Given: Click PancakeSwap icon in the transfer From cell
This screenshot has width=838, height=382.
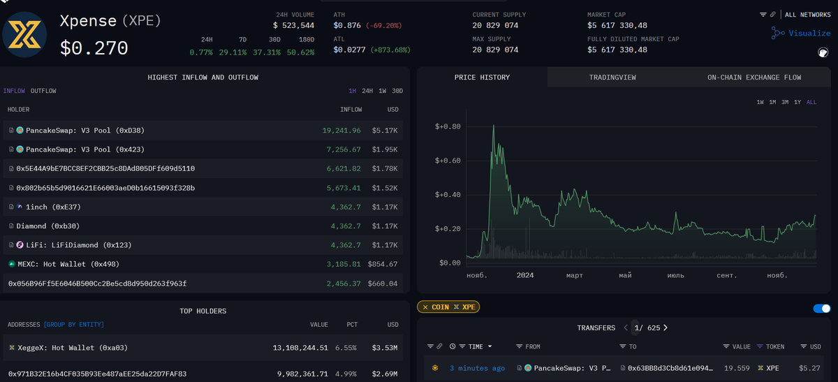Looking at the screenshot, I should (x=529, y=368).
